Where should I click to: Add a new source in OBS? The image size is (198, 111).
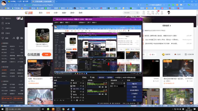(71, 100)
